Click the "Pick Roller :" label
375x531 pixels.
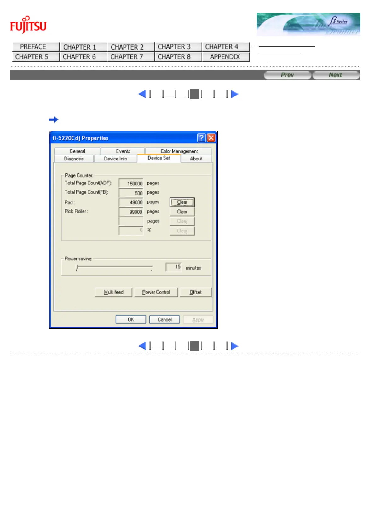[x=76, y=211]
